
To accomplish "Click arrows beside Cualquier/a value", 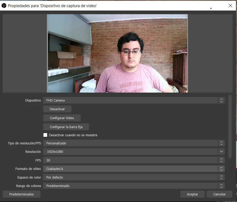I will pyautogui.click(x=221, y=169).
